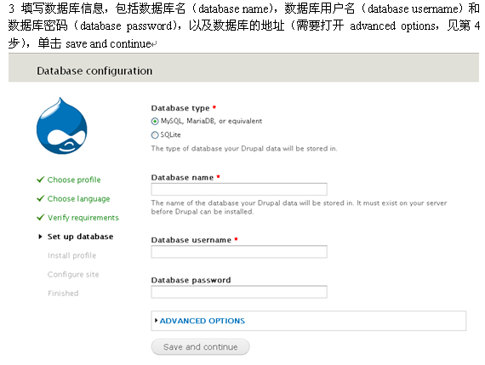This screenshot has height=365, width=485.
Task: Click the Configure site step
Action: point(73,274)
